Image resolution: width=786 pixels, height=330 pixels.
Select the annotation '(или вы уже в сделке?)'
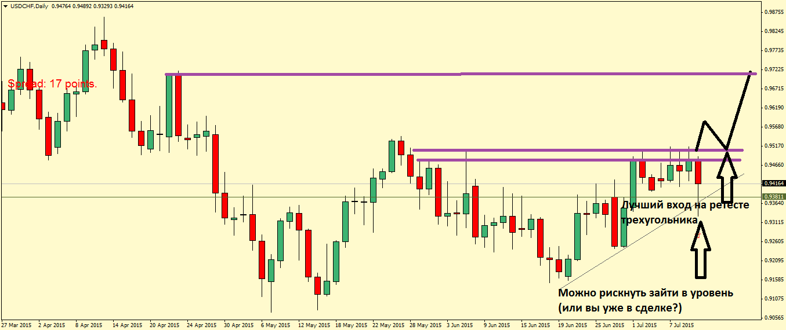(x=620, y=307)
